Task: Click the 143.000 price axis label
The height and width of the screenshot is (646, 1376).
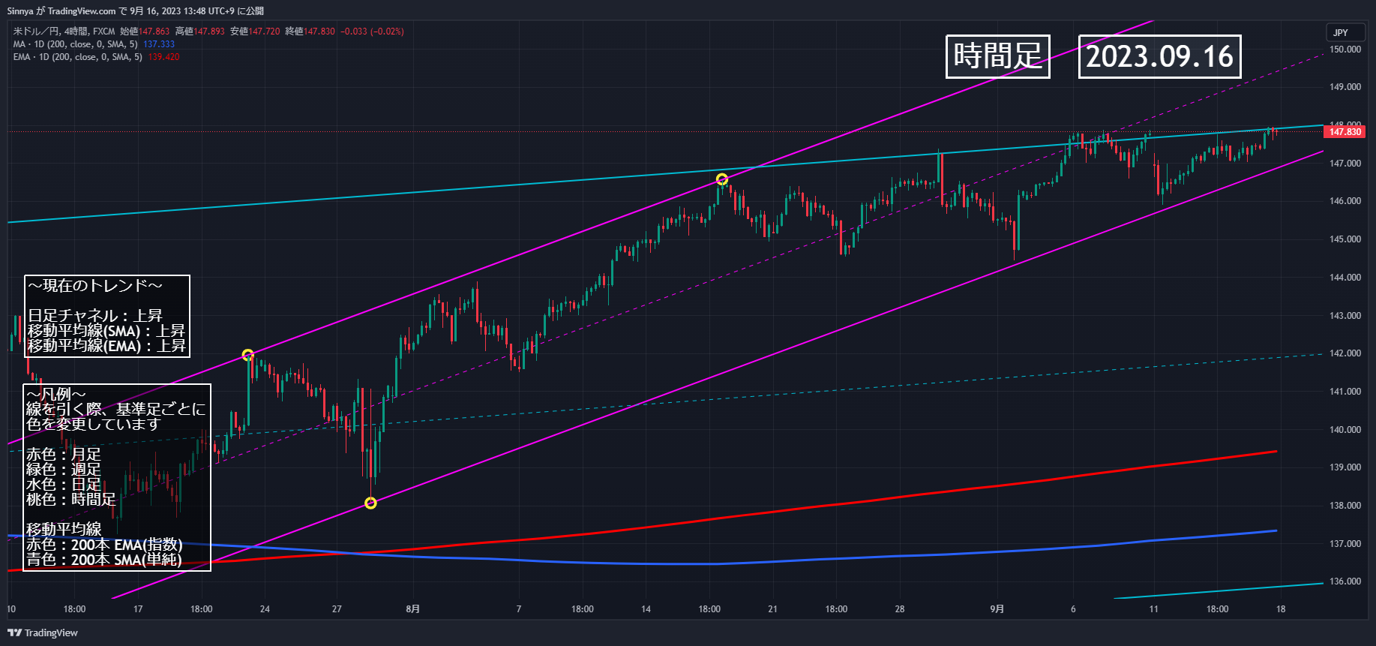Action: pyautogui.click(x=1345, y=316)
